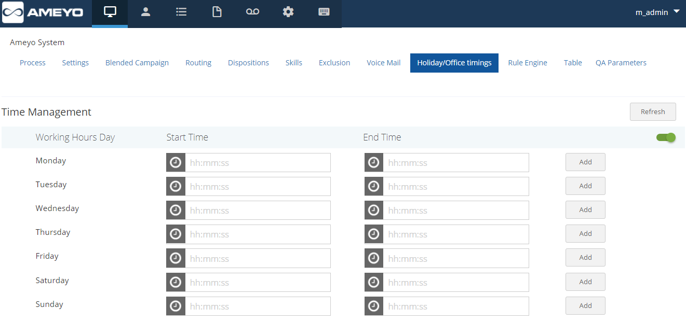This screenshot has width=686, height=322.
Task: Disable the working hours toggle switch
Action: (x=666, y=137)
